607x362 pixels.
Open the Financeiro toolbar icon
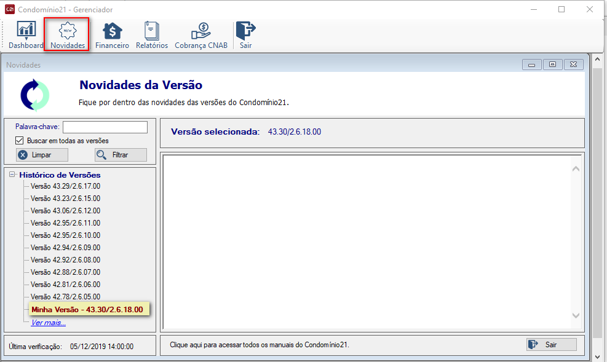point(112,35)
